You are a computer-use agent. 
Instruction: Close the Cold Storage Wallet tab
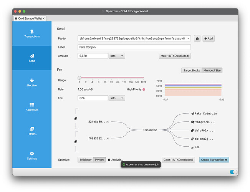click(x=43, y=18)
